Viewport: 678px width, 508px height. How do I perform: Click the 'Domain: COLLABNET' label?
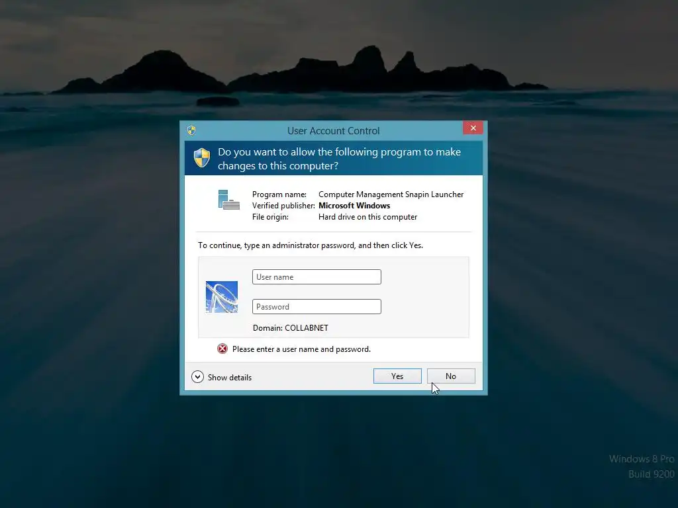(x=291, y=328)
